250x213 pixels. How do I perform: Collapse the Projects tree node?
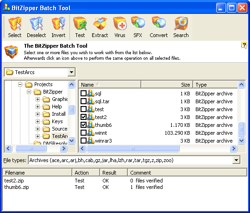pos(20,84)
